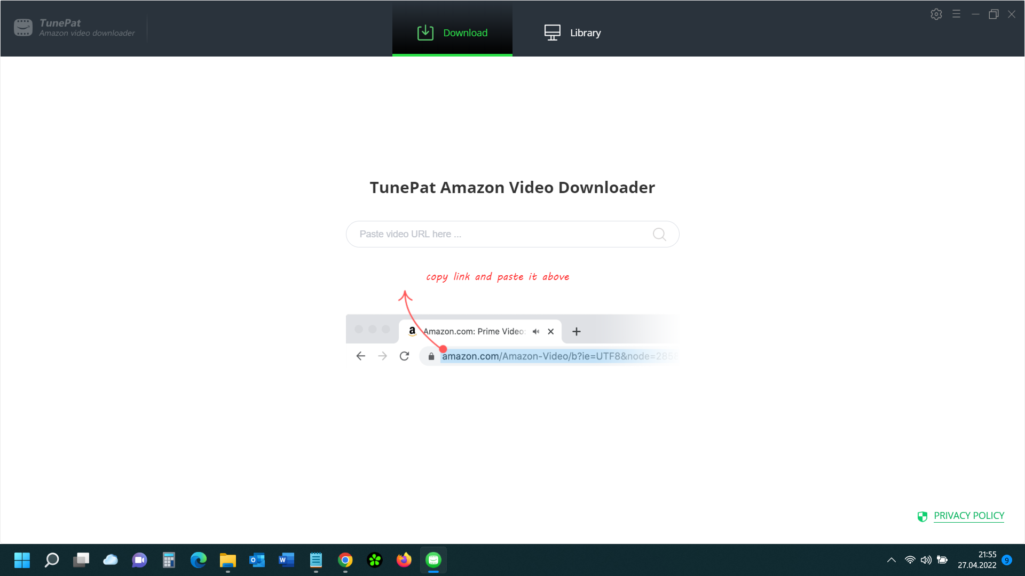Click TunePat icon in taskbar
Viewport: 1025px width, 576px height.
pyautogui.click(x=433, y=560)
